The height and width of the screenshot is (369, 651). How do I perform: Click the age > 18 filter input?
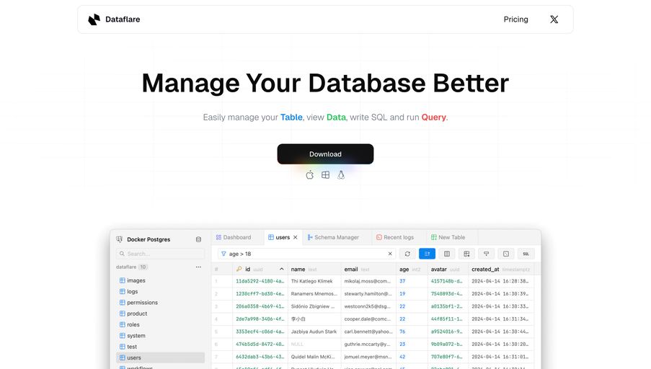305,254
